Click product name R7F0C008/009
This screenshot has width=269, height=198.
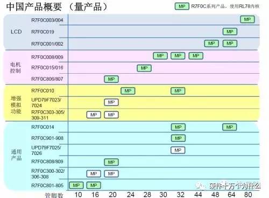click(x=47, y=57)
